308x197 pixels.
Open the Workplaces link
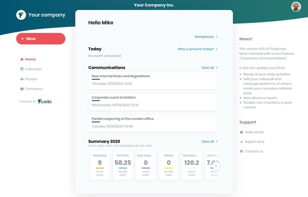[204, 37]
